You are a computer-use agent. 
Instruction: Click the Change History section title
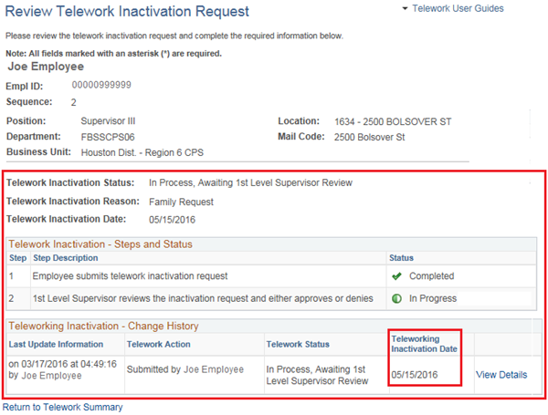[x=104, y=326]
